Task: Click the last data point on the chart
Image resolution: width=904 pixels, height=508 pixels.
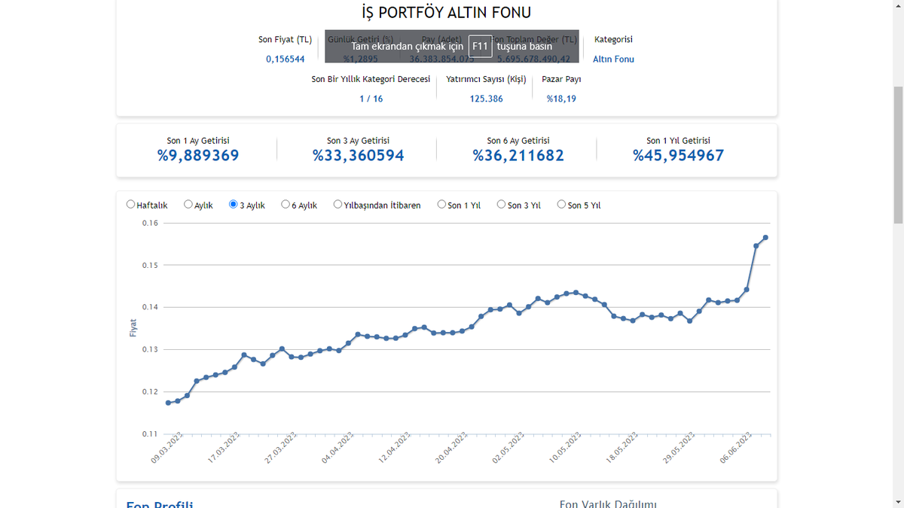Action: [765, 238]
